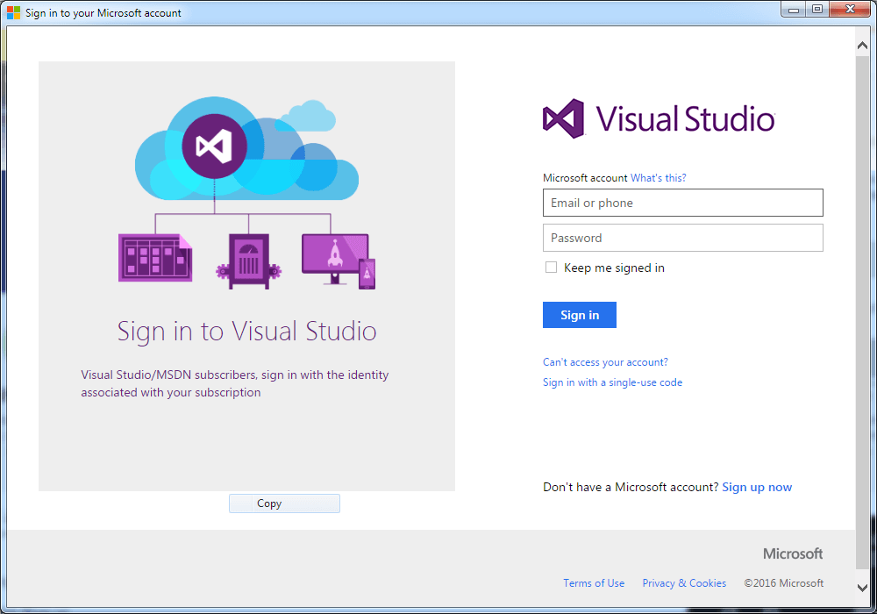Click Don't have a Microsoft account? text

coord(631,487)
